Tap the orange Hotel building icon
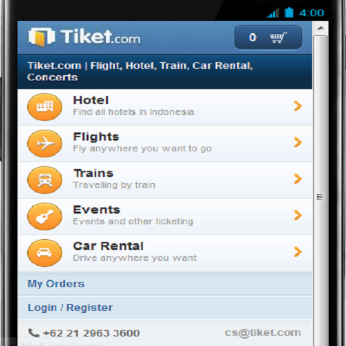The image size is (346, 346). (x=45, y=107)
